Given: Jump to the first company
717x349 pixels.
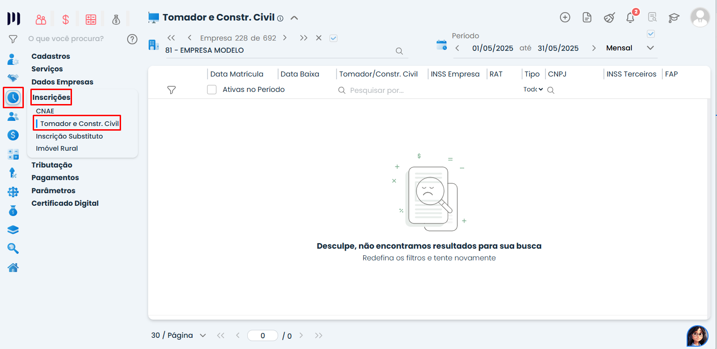Looking at the screenshot, I should [171, 38].
